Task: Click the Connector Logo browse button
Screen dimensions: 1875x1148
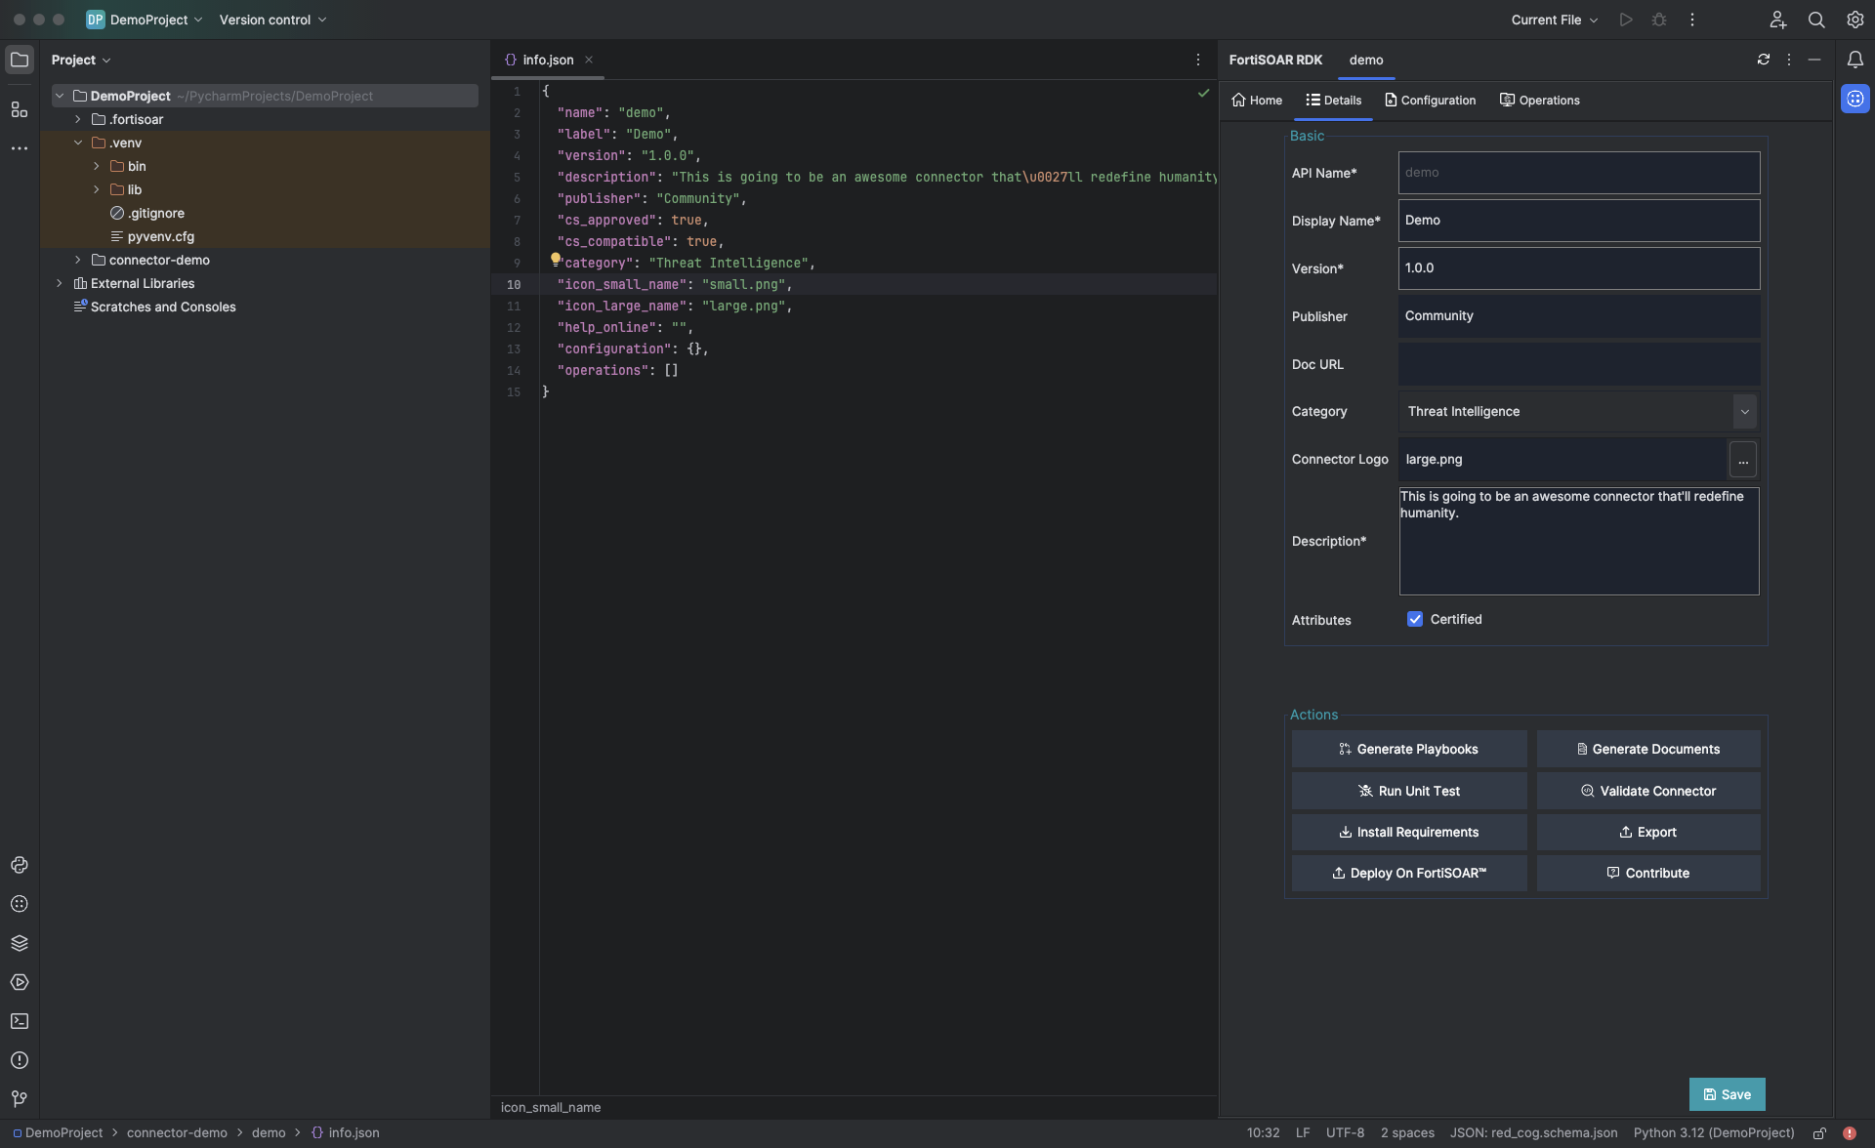Action: (x=1742, y=460)
